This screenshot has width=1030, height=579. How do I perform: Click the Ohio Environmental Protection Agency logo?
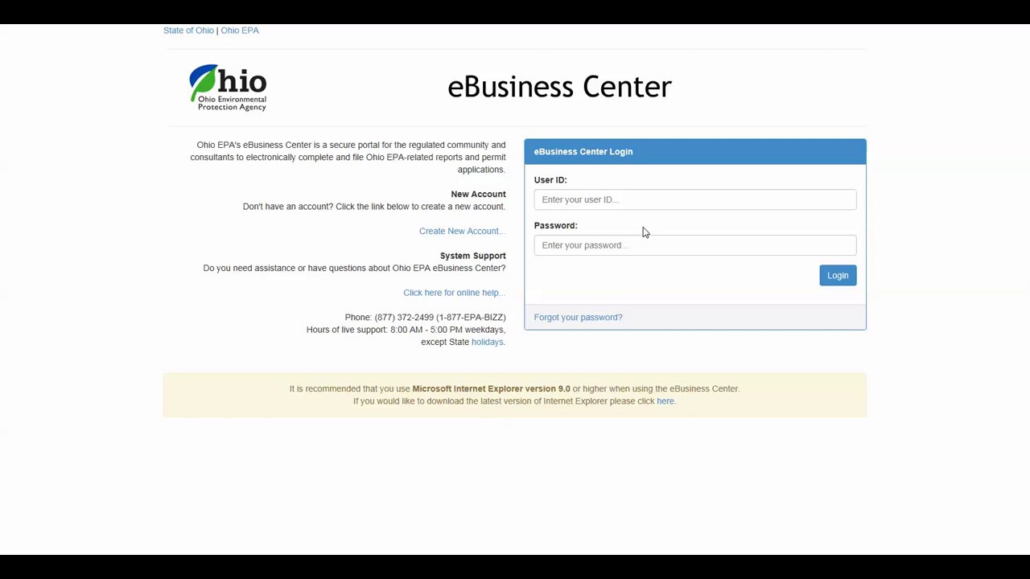228,88
